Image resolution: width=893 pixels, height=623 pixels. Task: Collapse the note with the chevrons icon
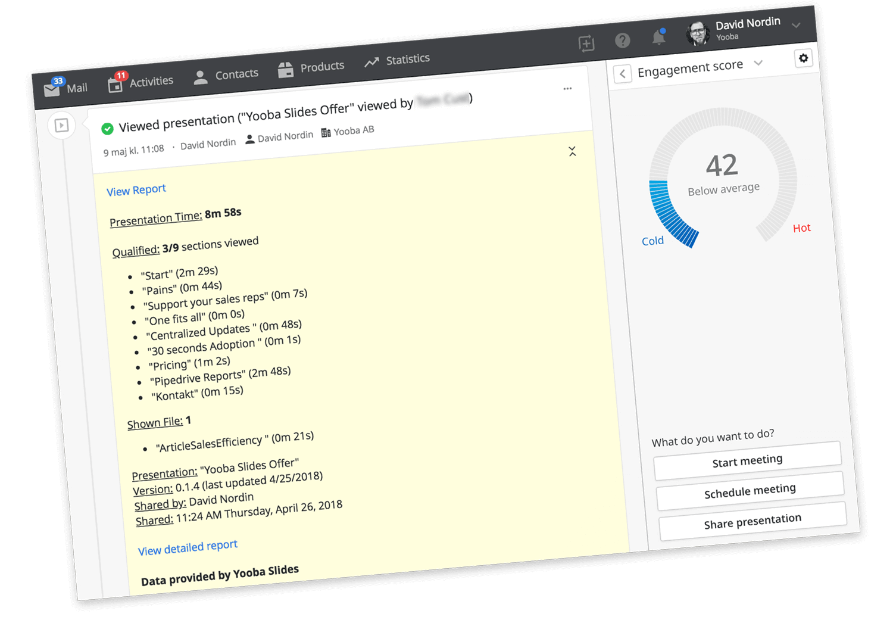click(x=572, y=152)
